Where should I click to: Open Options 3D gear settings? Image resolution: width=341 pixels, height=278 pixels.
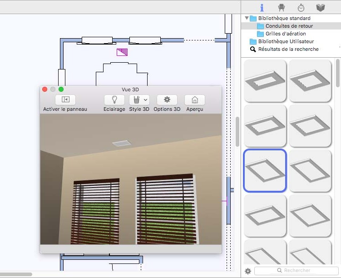point(167,100)
